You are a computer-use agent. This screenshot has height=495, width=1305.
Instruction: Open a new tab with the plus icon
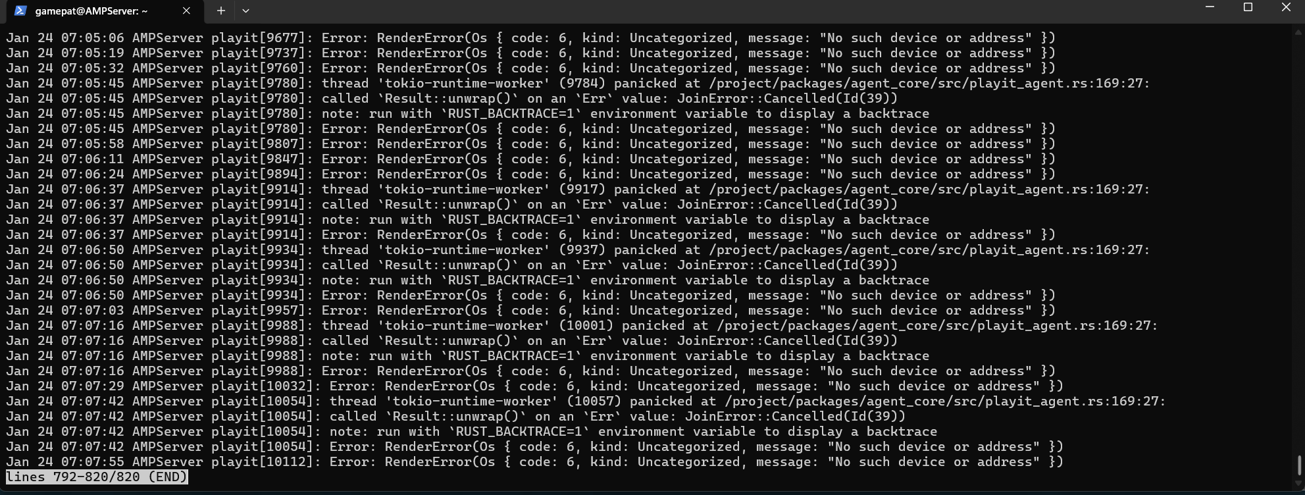221,11
